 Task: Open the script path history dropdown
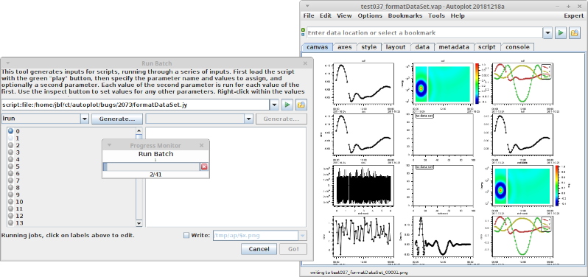tap(275, 105)
